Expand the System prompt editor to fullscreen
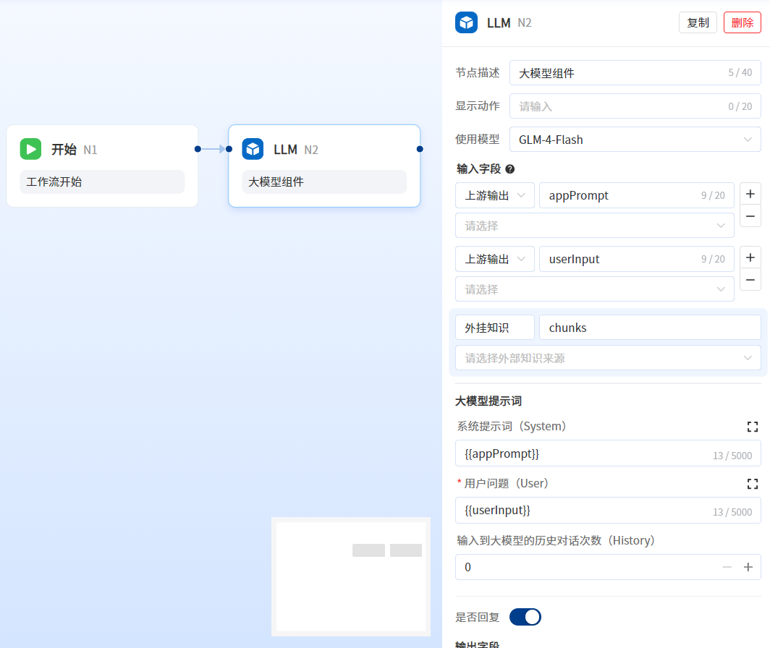This screenshot has height=648, width=770. pyautogui.click(x=752, y=427)
